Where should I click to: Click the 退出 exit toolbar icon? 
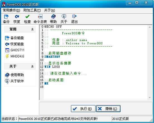tap(74, 19)
